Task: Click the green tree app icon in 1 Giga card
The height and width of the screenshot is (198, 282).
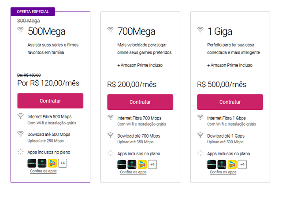Action: click(222, 164)
